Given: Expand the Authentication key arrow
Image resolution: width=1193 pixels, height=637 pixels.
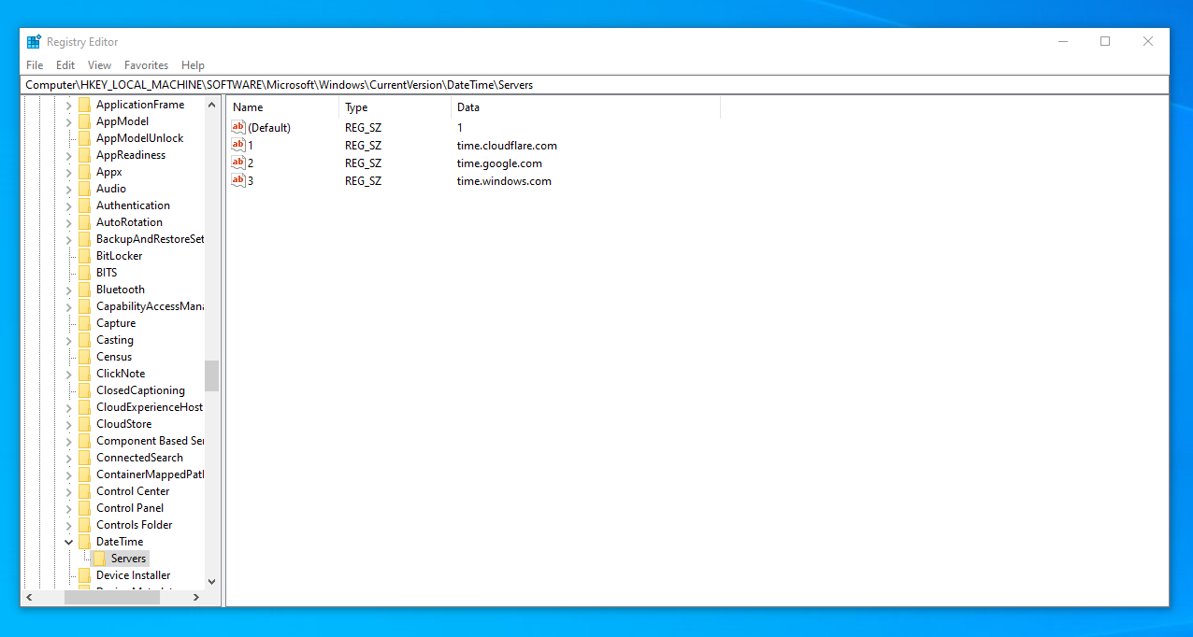Looking at the screenshot, I should pyautogui.click(x=68, y=205).
